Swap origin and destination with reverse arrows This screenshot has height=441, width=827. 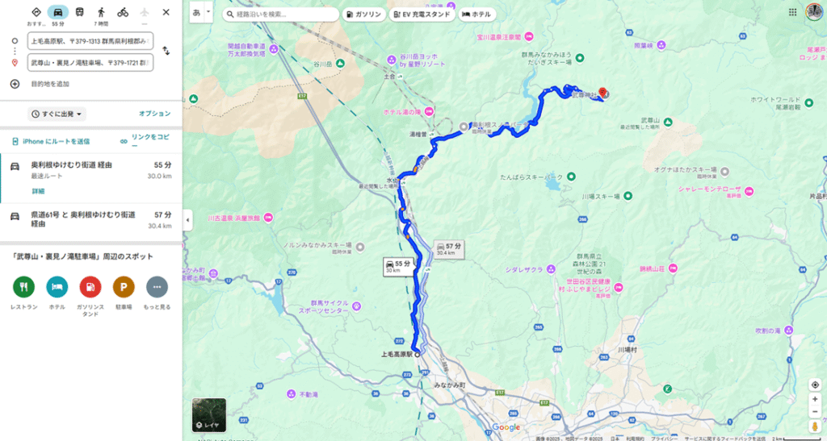click(x=166, y=51)
